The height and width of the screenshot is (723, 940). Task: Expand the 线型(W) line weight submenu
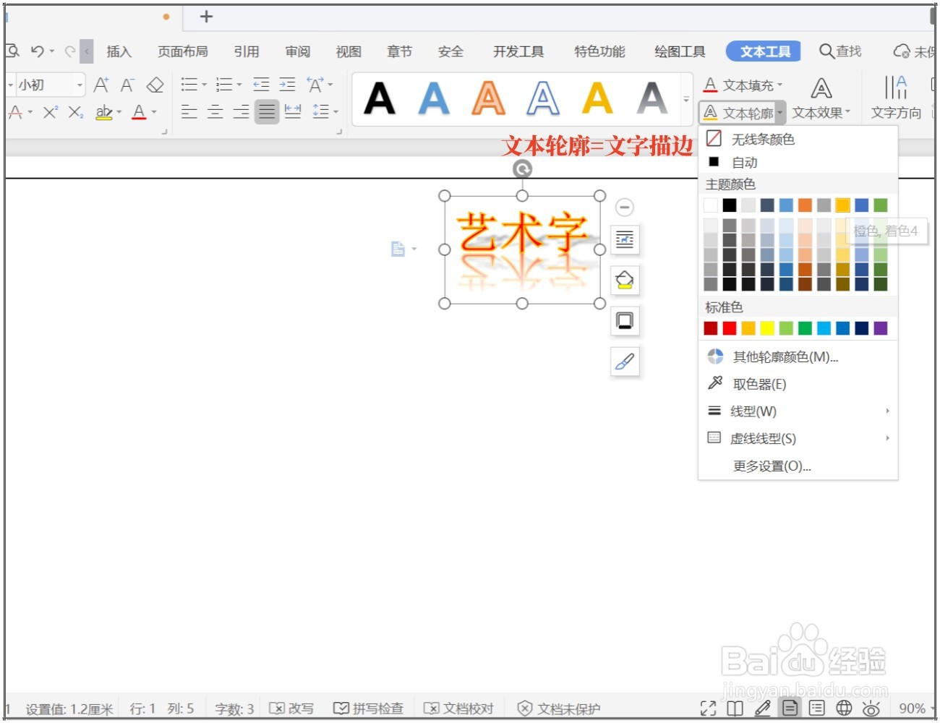pyautogui.click(x=798, y=411)
